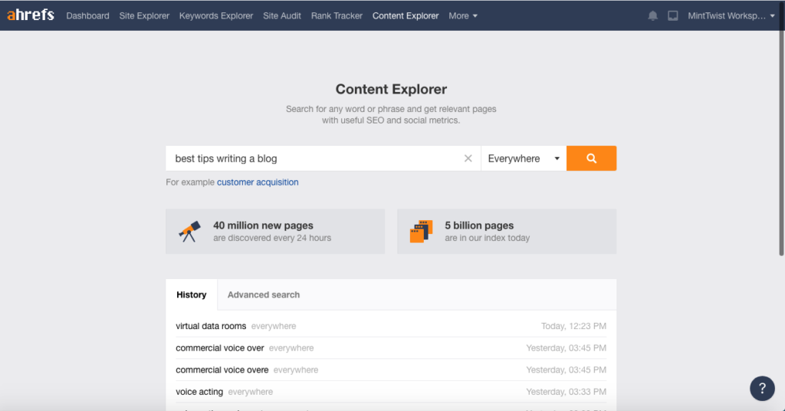Viewport: 785px width, 411px height.
Task: Click '5 billion pages' text
Action: [479, 225]
